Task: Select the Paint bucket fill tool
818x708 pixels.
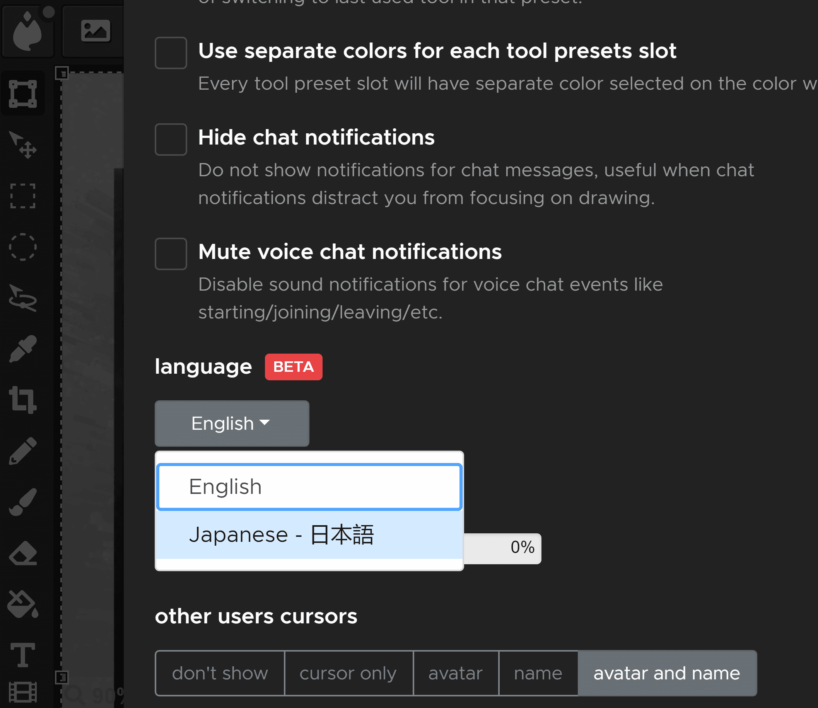Action: [x=23, y=604]
